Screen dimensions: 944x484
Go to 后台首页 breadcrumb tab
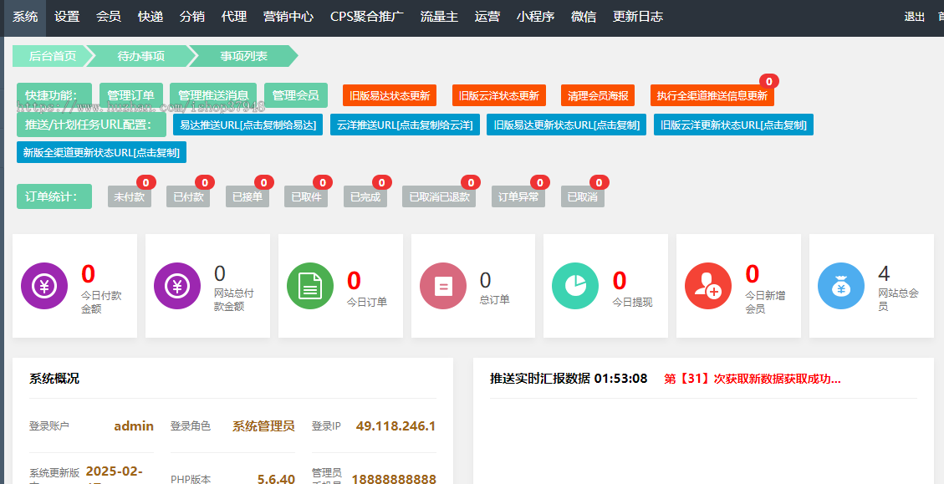click(53, 56)
